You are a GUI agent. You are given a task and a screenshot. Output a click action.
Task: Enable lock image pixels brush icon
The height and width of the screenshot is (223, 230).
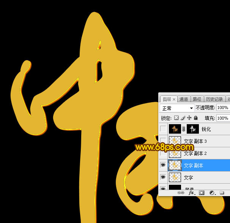tap(183, 118)
